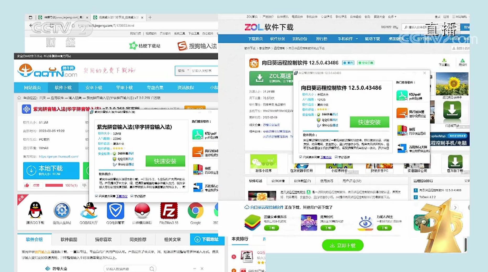Toggle agreement checkbox in 紫光拼音 installer

96,196
